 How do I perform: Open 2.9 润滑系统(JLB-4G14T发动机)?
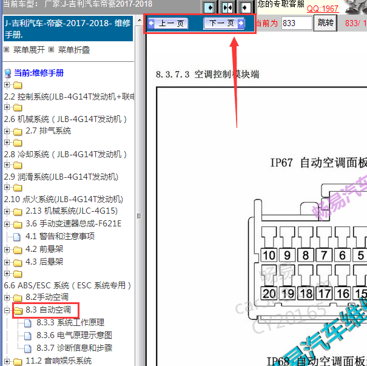tap(61, 177)
